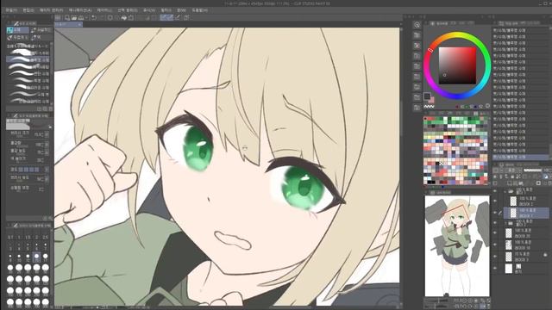Viewport: 552px width, 310px height.
Task: Click the 손떨림 보정 stabilization setting
Action: click(x=28, y=189)
